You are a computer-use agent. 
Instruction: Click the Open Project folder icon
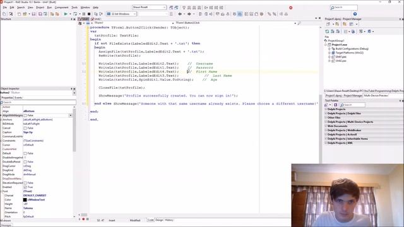pyautogui.click(x=25, y=14)
